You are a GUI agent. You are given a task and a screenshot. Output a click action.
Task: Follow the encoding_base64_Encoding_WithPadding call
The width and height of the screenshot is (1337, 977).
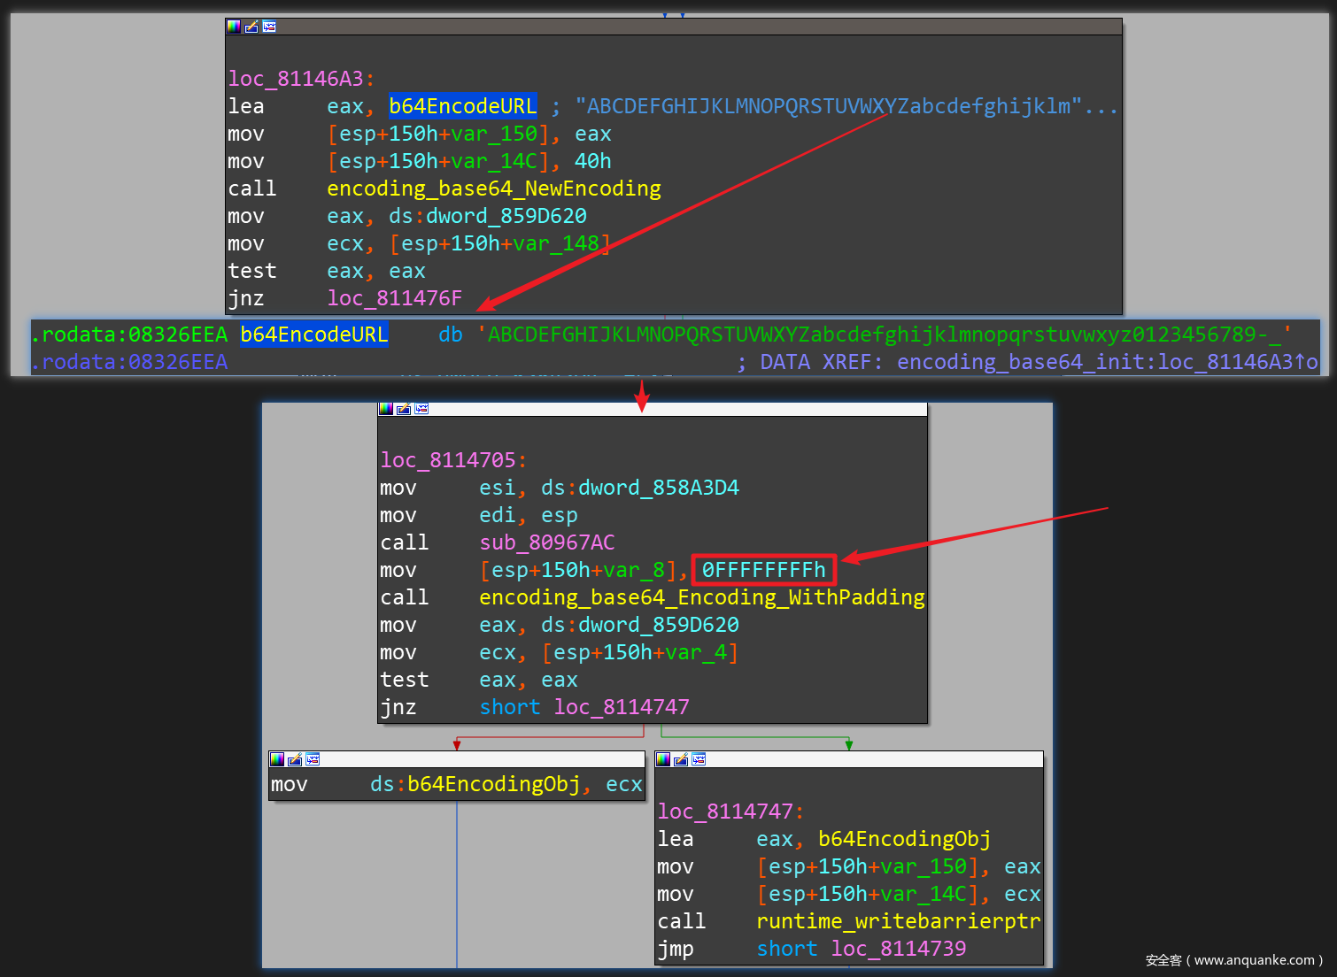point(701,597)
